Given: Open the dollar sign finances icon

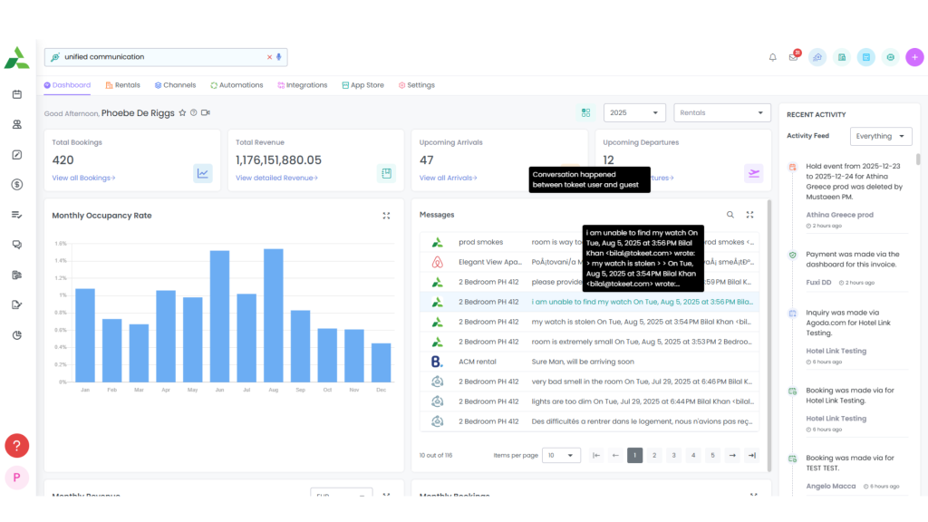Looking at the screenshot, I should 16,185.
